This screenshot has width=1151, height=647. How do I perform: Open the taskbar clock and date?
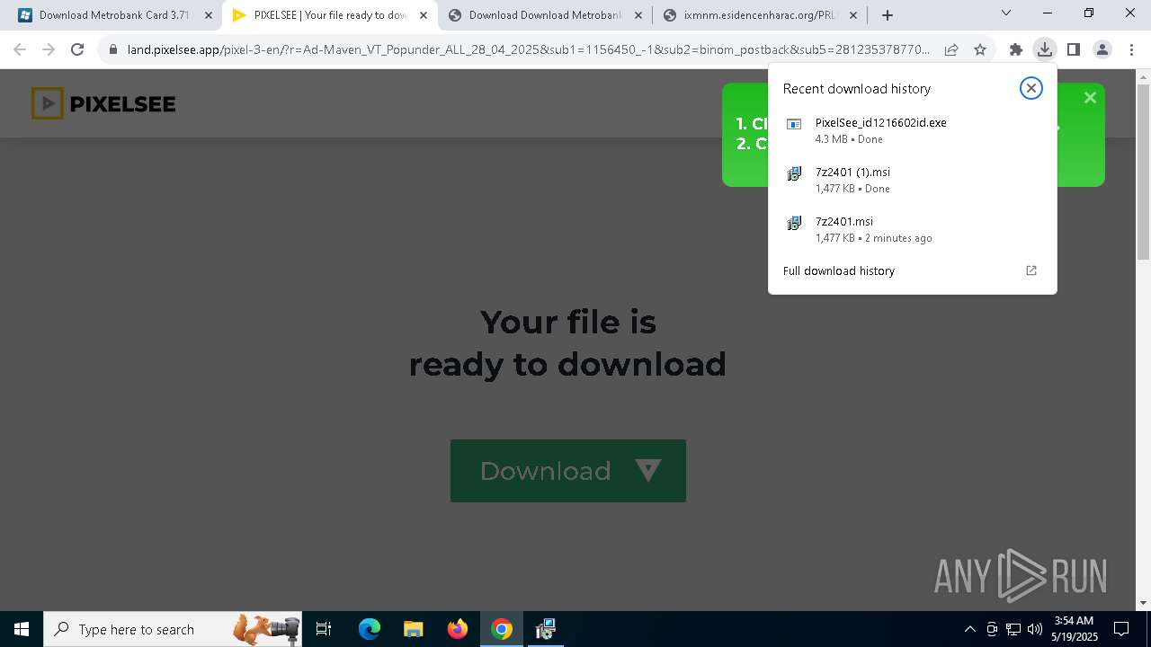pos(1074,629)
